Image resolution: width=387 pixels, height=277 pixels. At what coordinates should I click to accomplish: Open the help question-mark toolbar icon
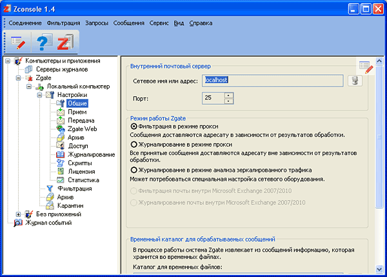point(44,42)
